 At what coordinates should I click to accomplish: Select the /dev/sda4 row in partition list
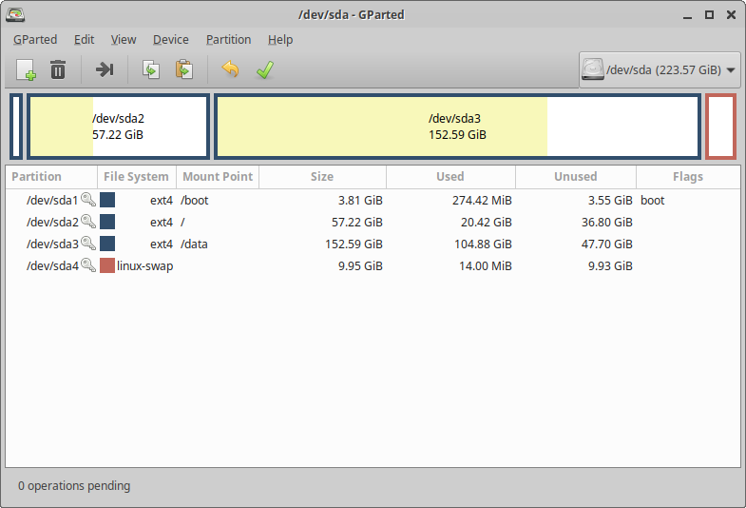click(x=373, y=265)
